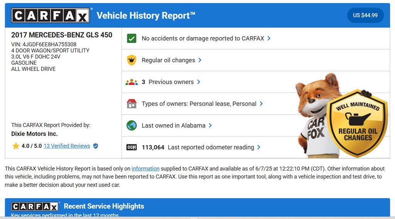The image size is (395, 219).
Task: Click the 4.0 / 5.0 rating text
Action: pyautogui.click(x=32, y=146)
